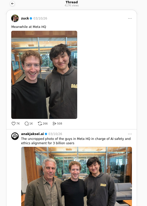The width and height of the screenshot is (147, 206).
Task: Enlarge the group photo in anakjaksel.ai's reply
Action: pos(77,177)
